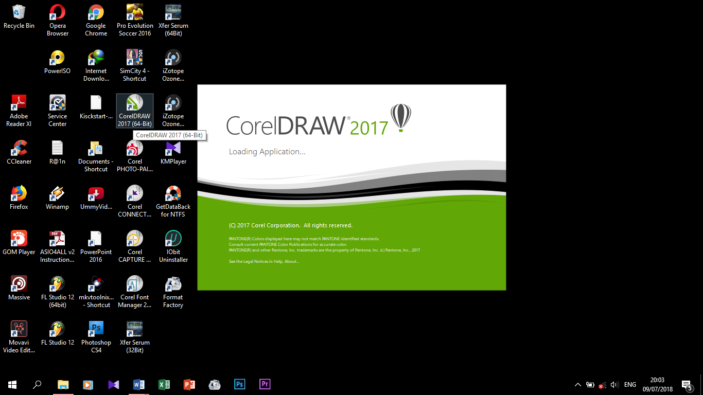Click the CorelDRAW 2017 splash logo
This screenshot has height=395, width=703.
click(x=319, y=119)
